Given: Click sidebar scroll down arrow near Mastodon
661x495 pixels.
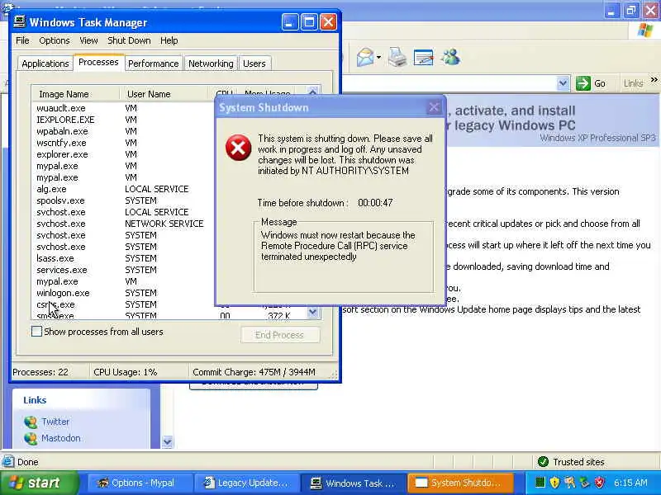Looking at the screenshot, I should (168, 442).
